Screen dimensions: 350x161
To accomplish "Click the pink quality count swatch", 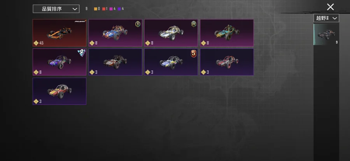I will (111, 9).
